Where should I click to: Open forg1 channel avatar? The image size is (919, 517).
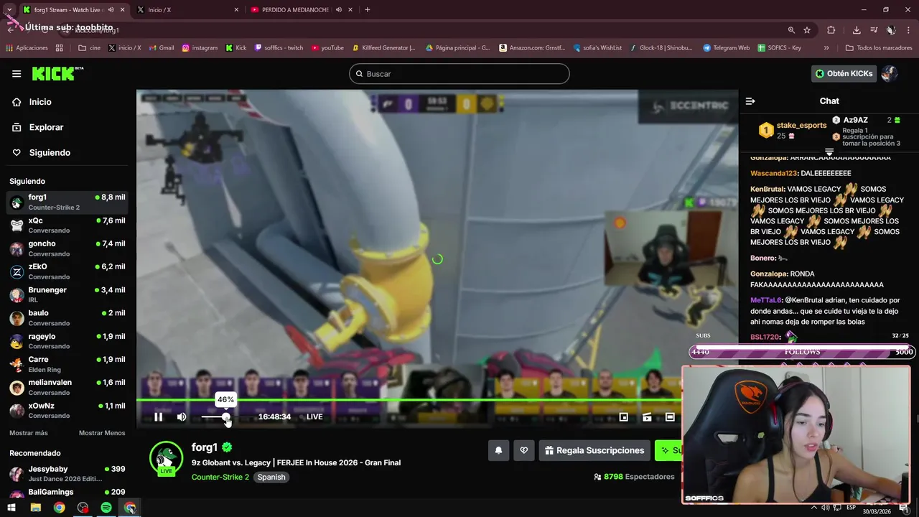[166, 458]
